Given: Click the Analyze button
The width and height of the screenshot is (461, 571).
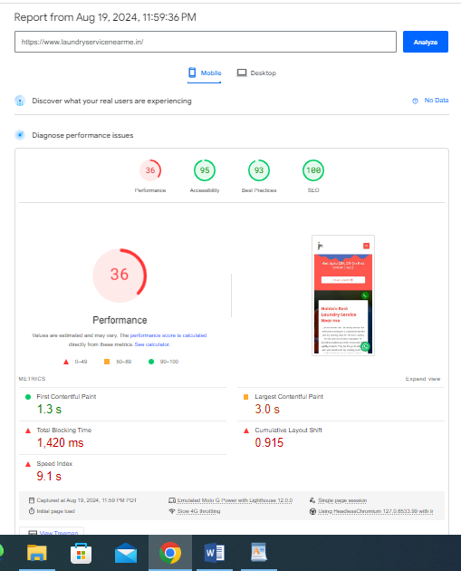Looking at the screenshot, I should pyautogui.click(x=426, y=42).
